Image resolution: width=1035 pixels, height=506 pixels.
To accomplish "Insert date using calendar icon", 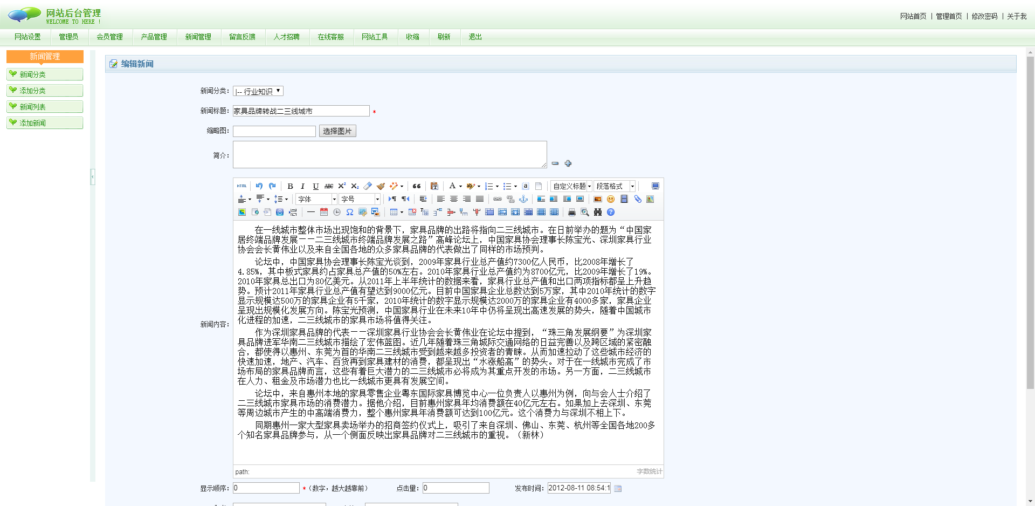I will [324, 212].
